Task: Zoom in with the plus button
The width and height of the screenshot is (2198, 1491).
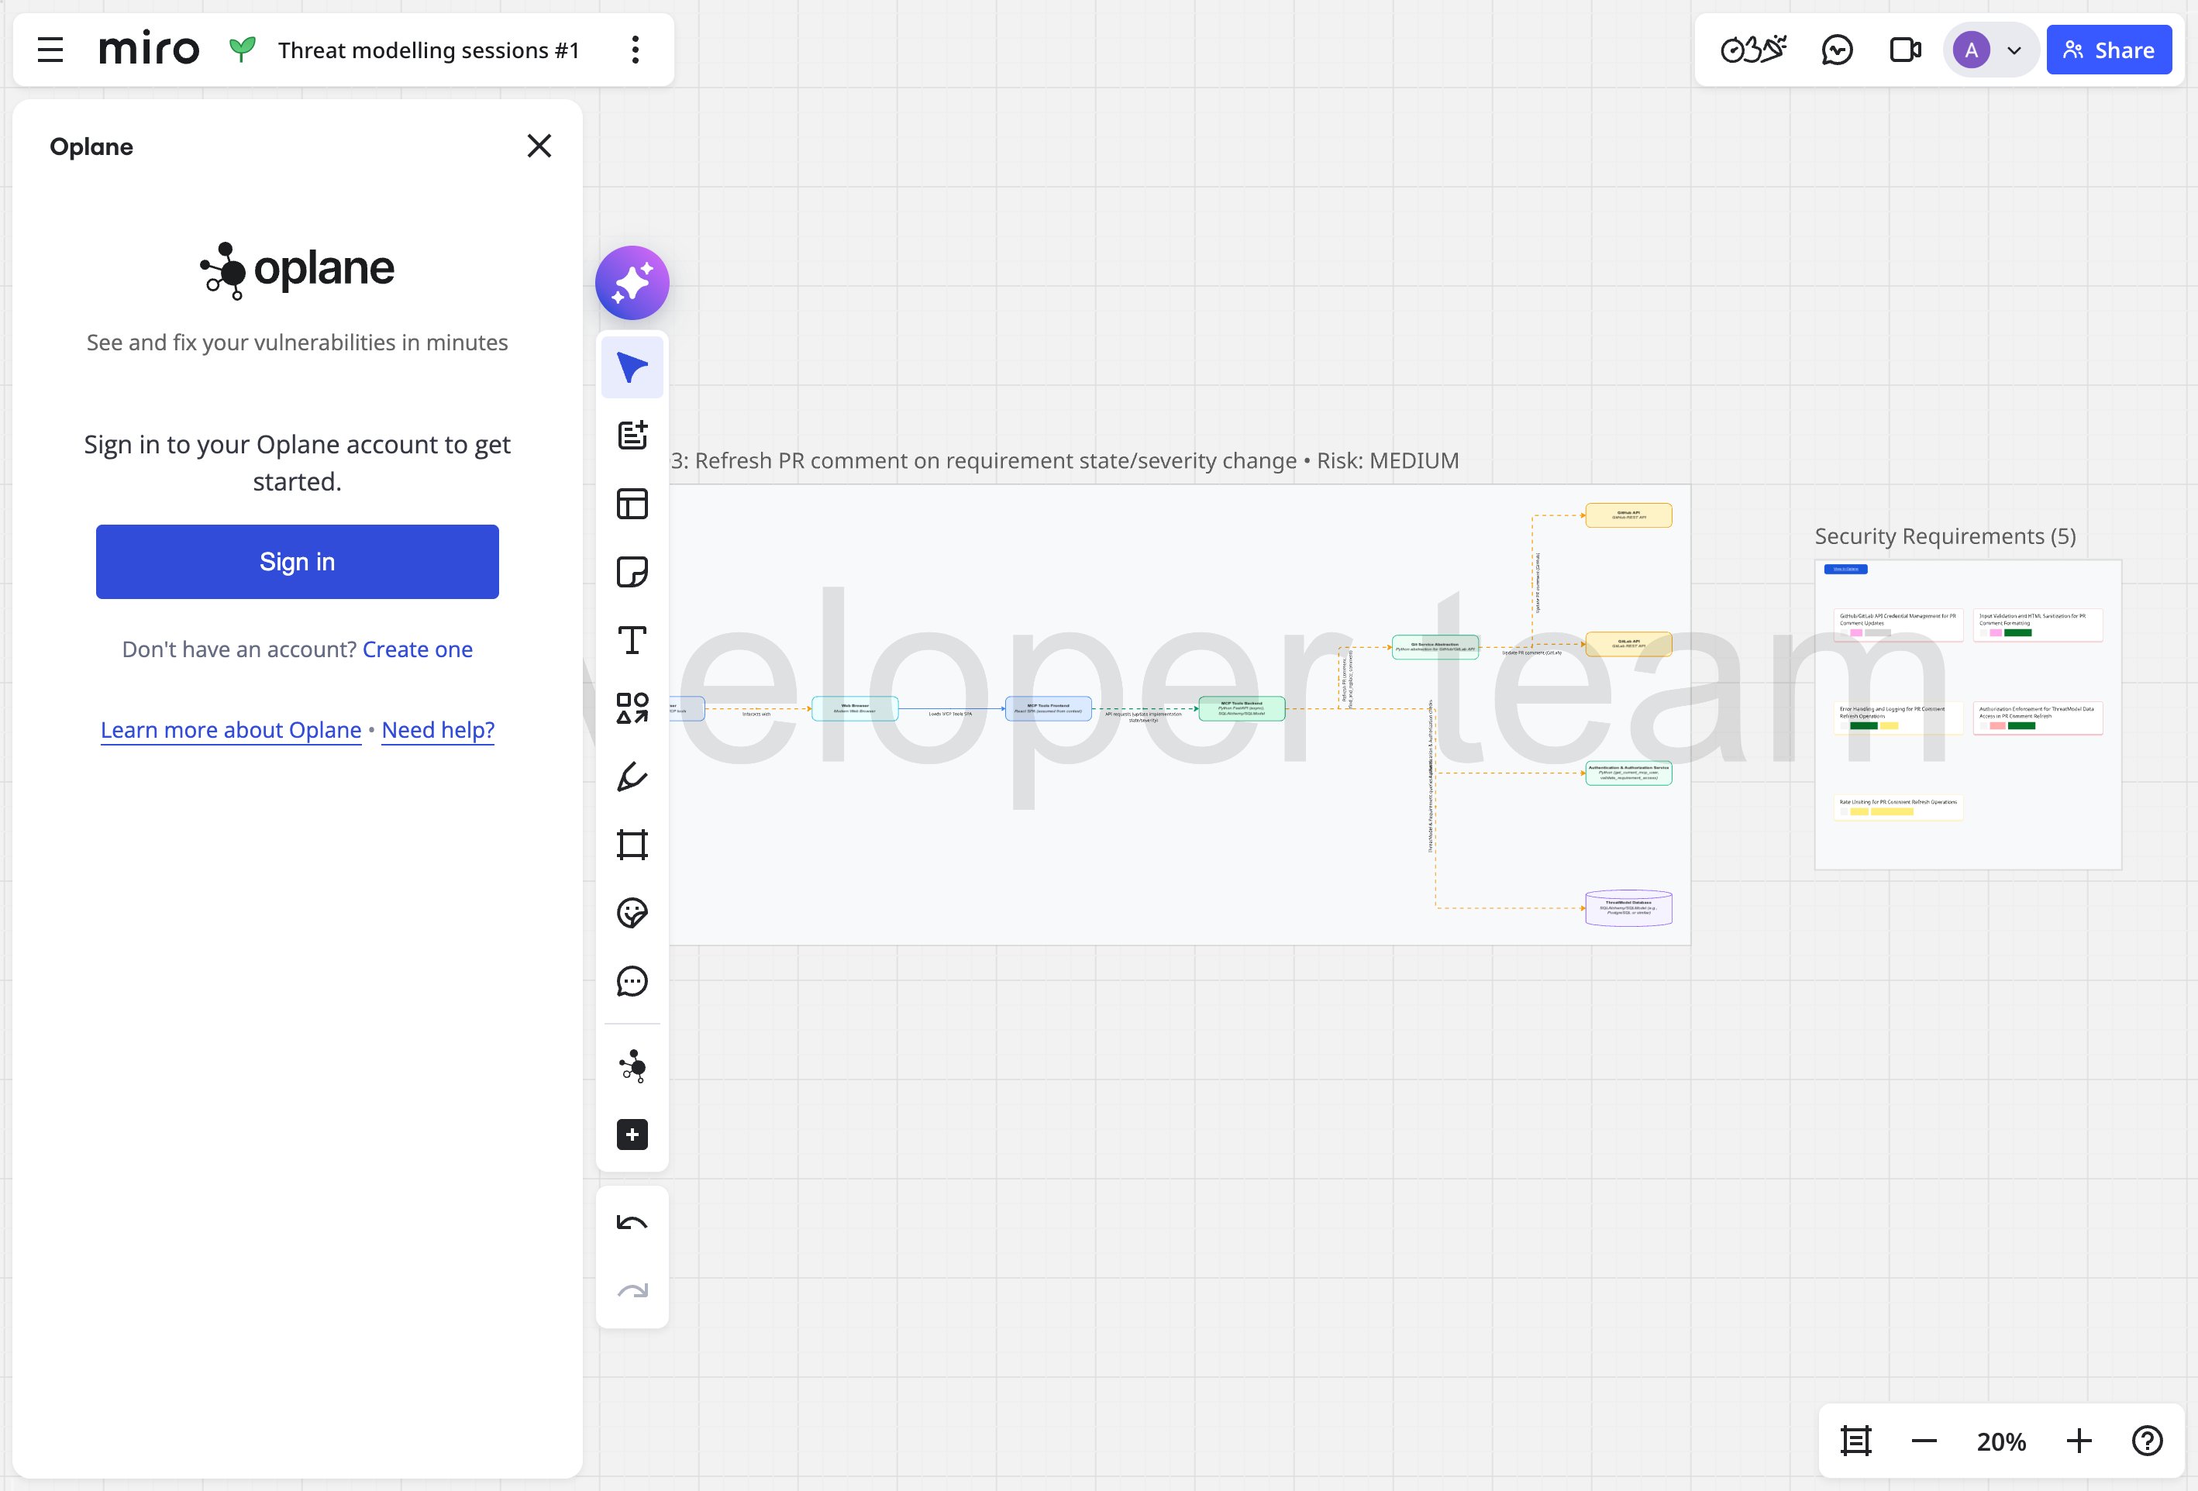Action: pos(2079,1441)
